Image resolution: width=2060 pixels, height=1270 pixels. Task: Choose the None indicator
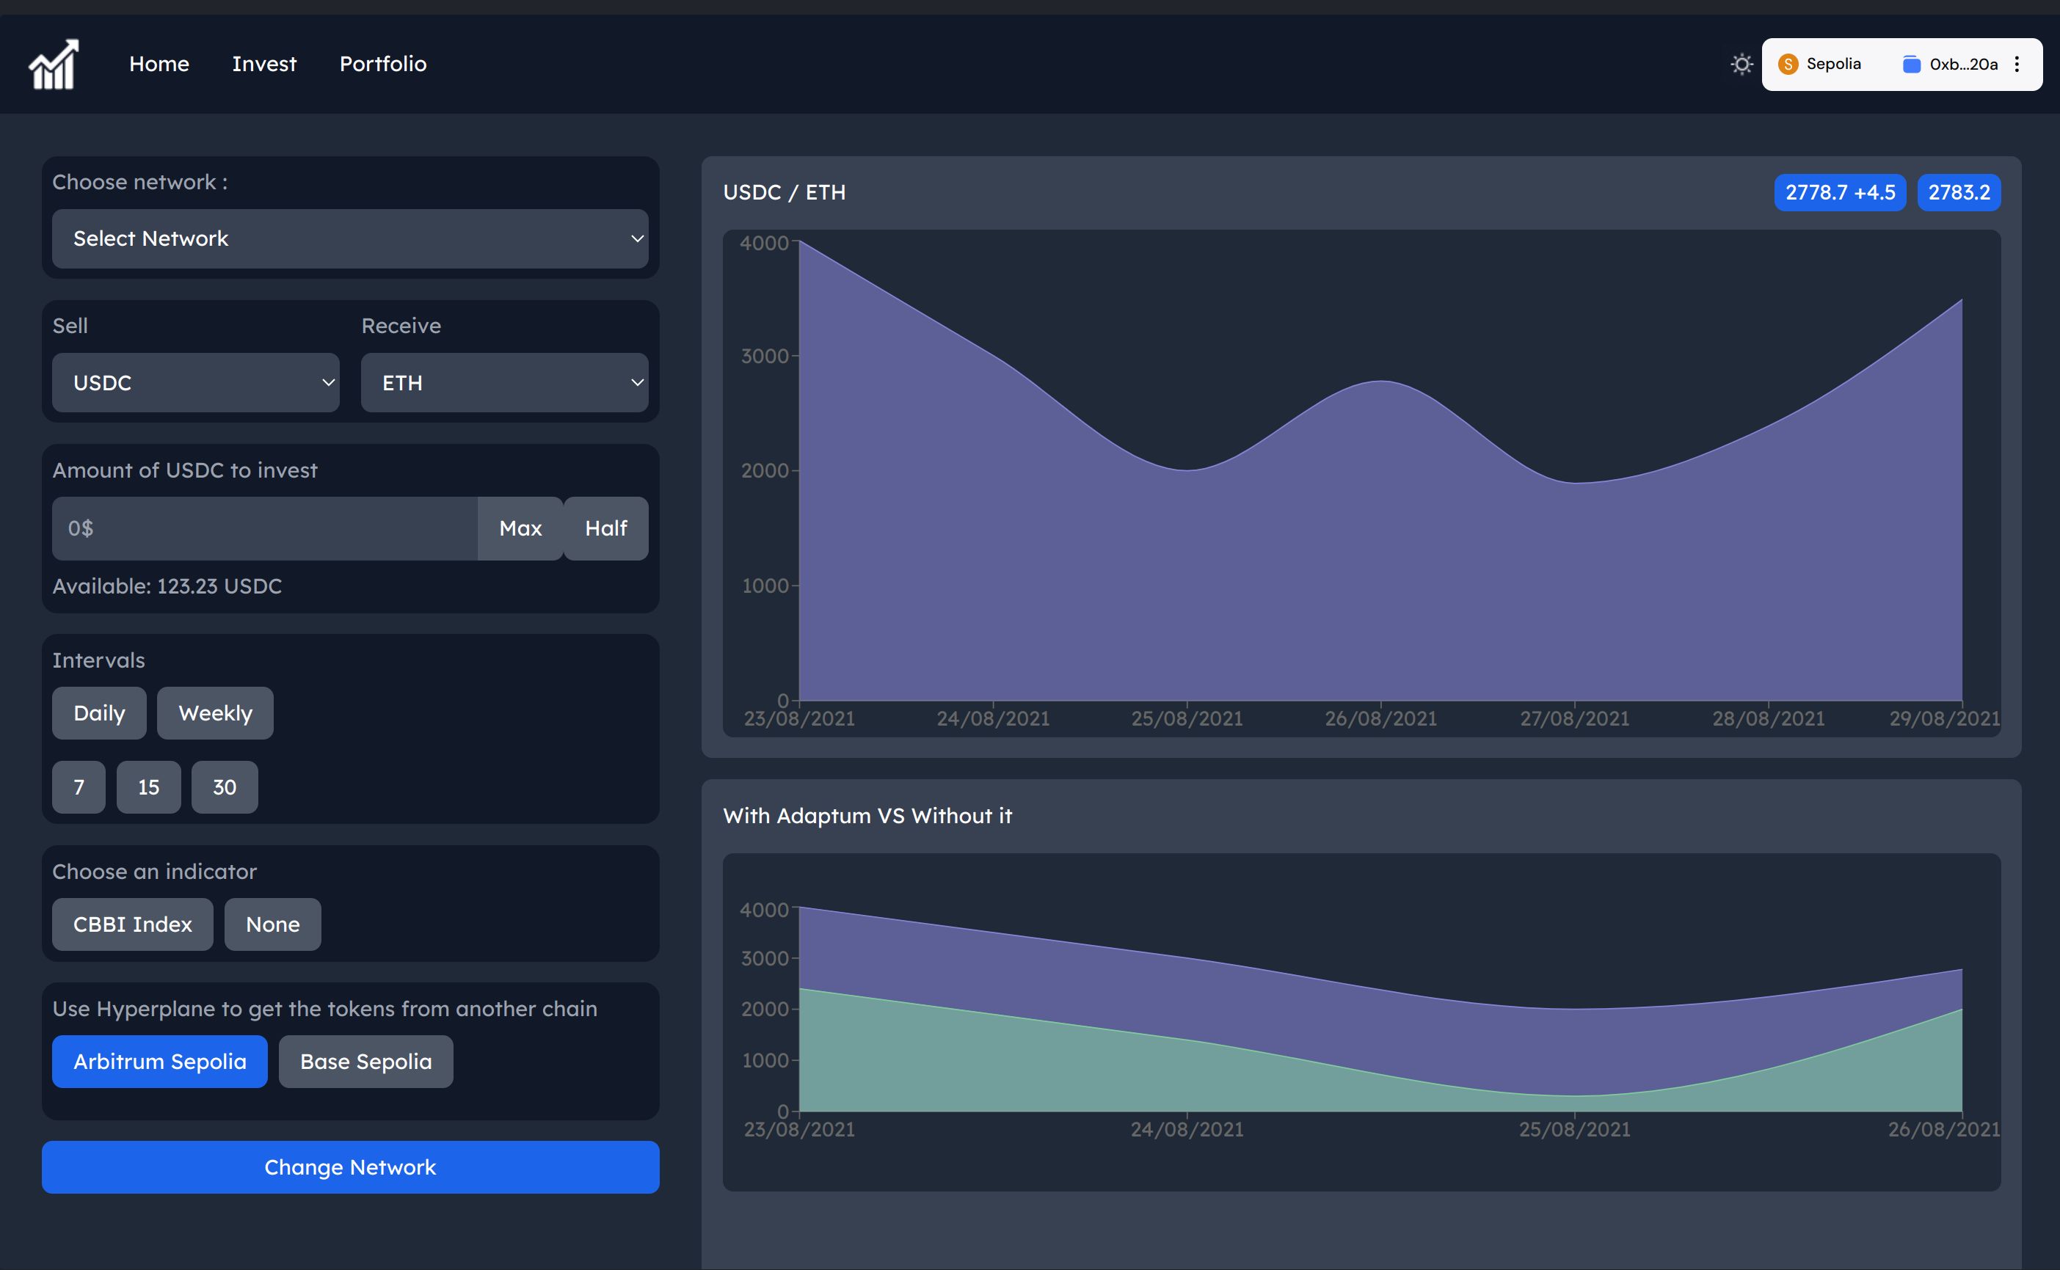pyautogui.click(x=273, y=924)
